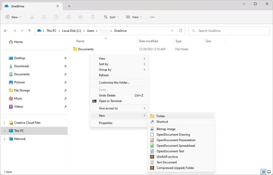273x175 pixels.
Task: Go forward with the right arrow
Action: point(14,31)
